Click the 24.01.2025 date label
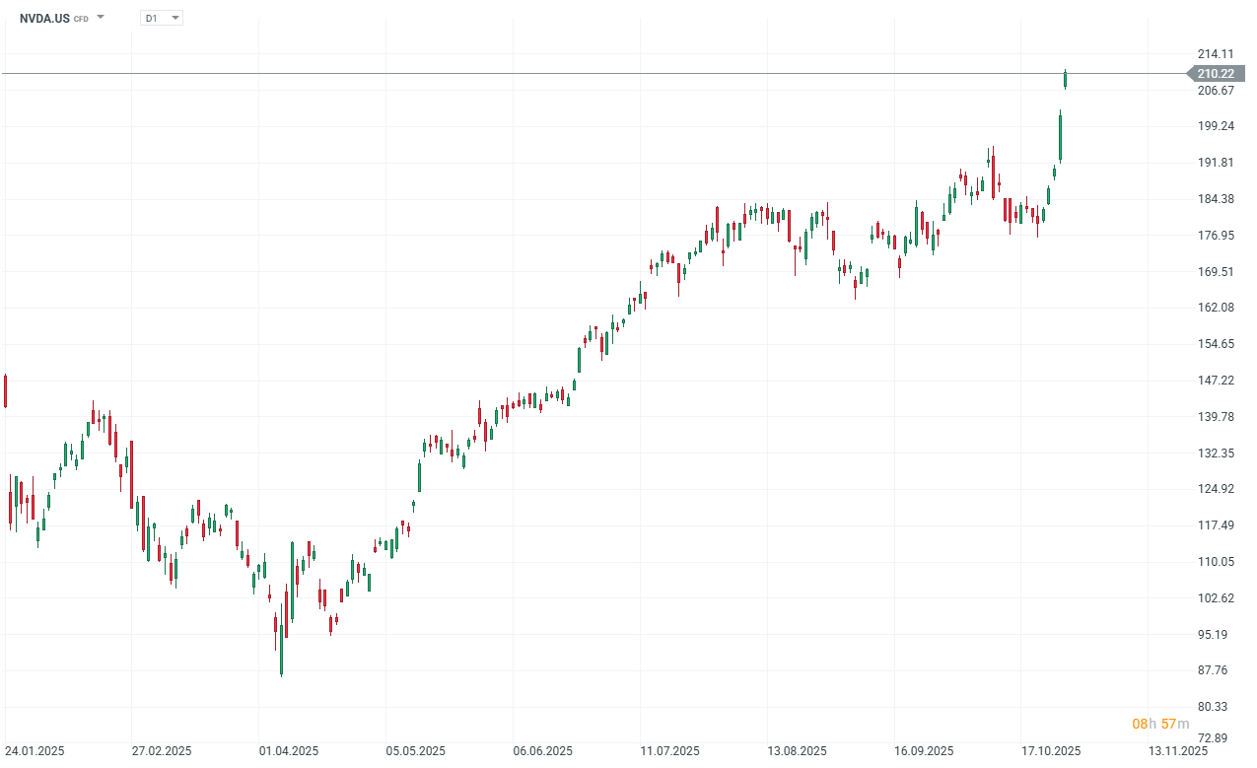Screen dimensions: 1257x768 tap(35, 749)
